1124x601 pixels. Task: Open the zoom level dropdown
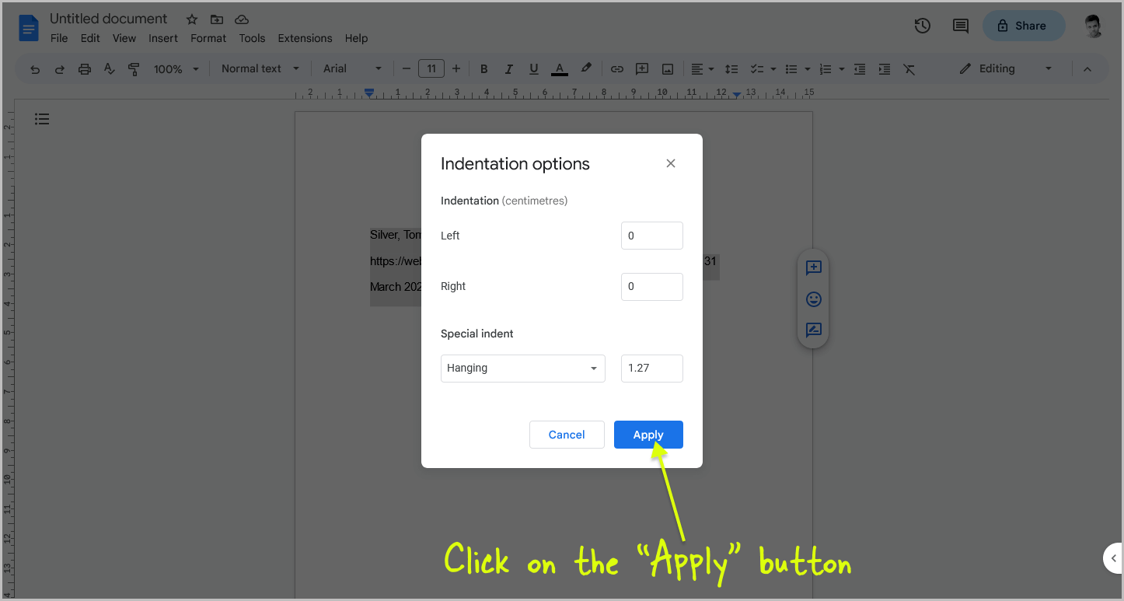[175, 68]
